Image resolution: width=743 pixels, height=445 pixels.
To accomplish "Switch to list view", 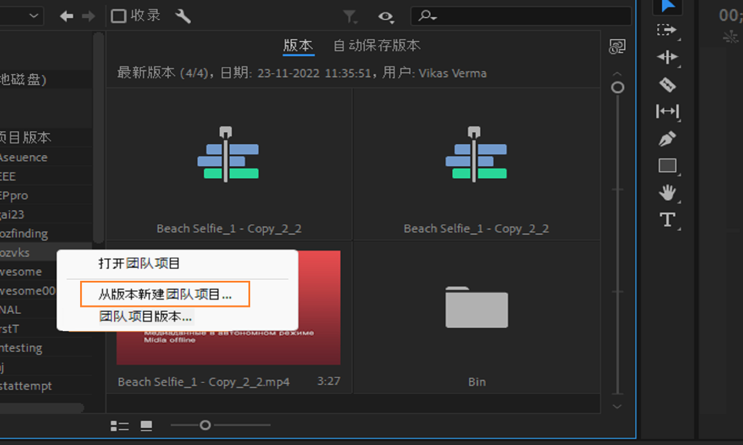I will point(120,426).
